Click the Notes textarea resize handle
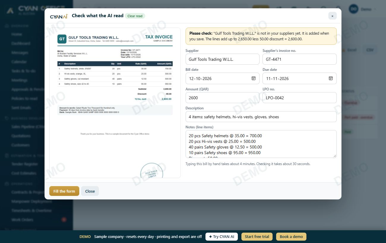386x243 pixels. [x=335, y=156]
